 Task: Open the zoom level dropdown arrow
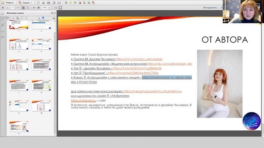point(49,7)
